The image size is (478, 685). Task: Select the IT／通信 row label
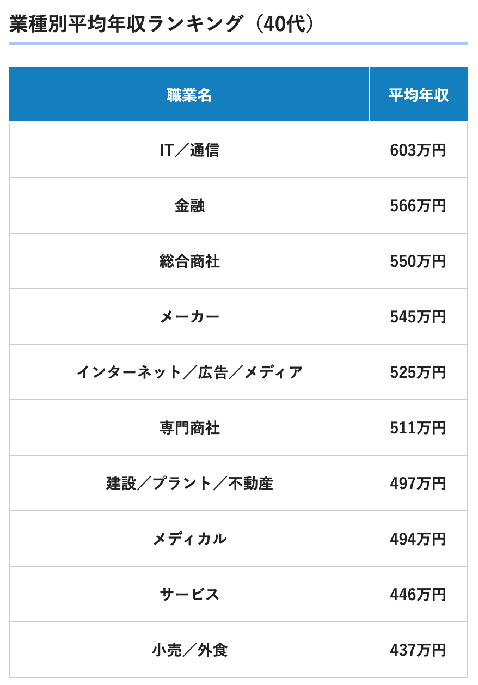pos(189,150)
